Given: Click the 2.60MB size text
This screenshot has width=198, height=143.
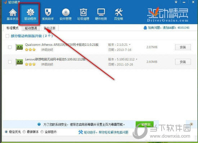Looking at the screenshot, I should pos(152,62).
